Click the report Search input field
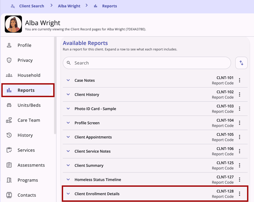This screenshot has width=254, height=202. pos(147,63)
